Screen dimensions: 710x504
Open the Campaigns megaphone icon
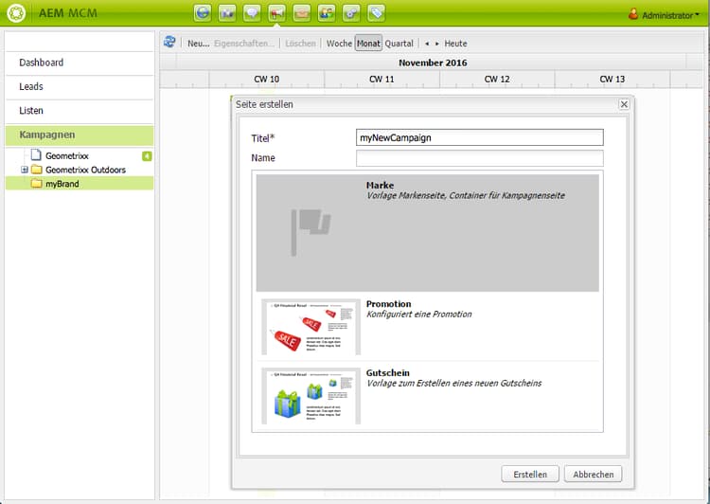click(276, 12)
